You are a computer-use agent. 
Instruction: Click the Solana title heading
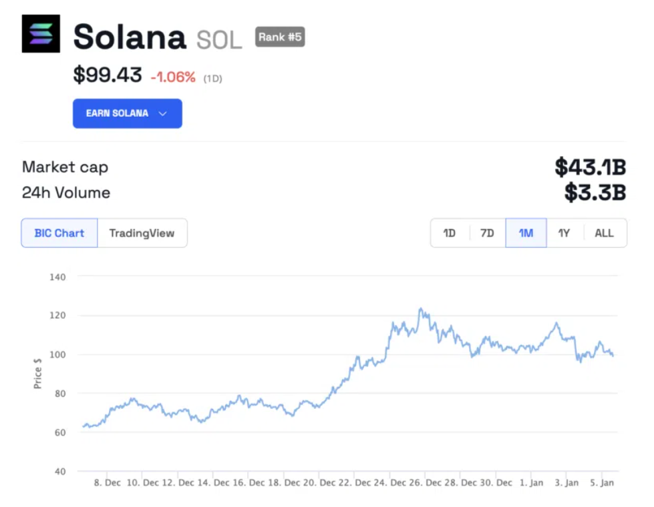tap(130, 37)
